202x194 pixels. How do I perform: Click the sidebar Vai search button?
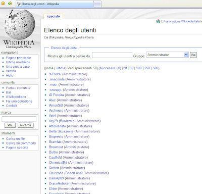pyautogui.click(x=10, y=125)
